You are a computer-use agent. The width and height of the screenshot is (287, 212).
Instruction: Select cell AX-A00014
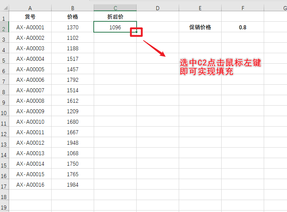point(30,164)
